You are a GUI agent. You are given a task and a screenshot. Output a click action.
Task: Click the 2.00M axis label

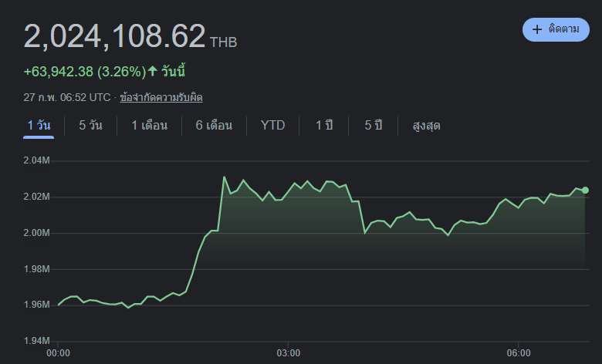click(x=36, y=233)
